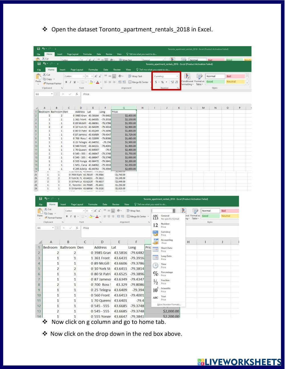Select the Fraction format list option
The height and width of the screenshot is (369, 285).
(x=165, y=281)
